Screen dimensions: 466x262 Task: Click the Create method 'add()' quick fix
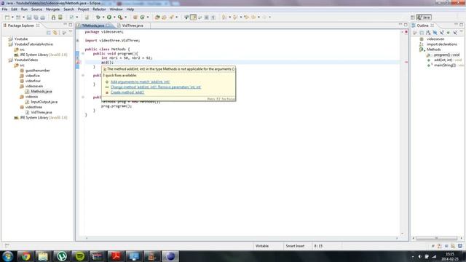tap(127, 92)
